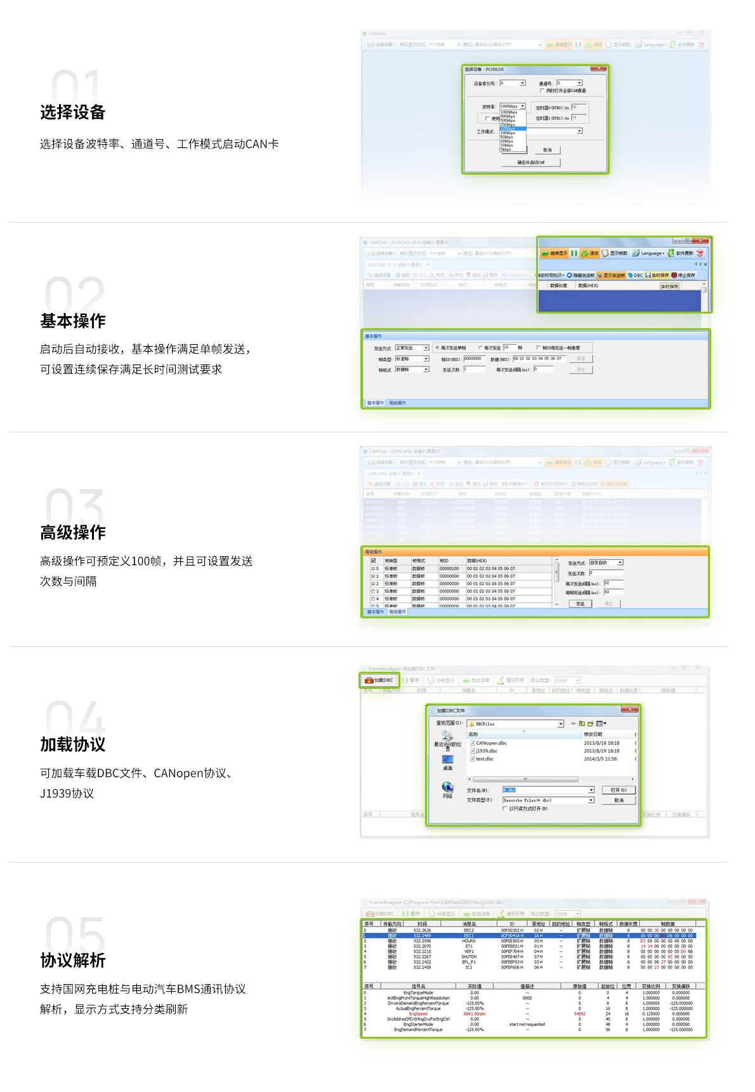The image size is (755, 1092).
Task: Click 最近访问的位置 in the file dialog sidebar
Action: tap(447, 741)
